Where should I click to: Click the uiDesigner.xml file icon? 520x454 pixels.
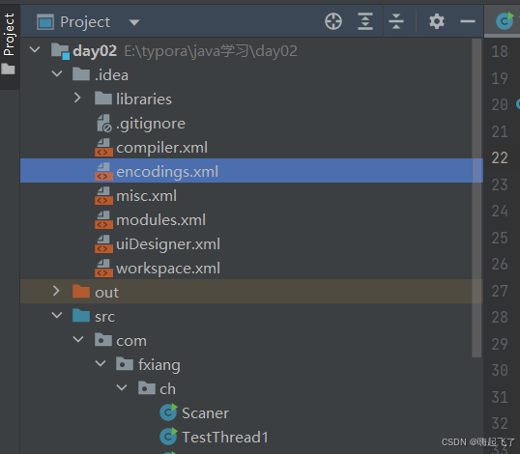click(103, 244)
